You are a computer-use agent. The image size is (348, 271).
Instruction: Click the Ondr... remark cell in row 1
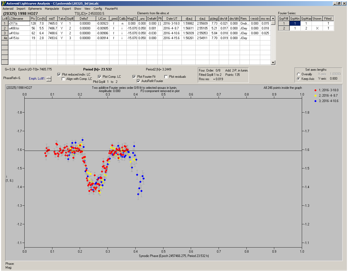[x=244, y=23]
